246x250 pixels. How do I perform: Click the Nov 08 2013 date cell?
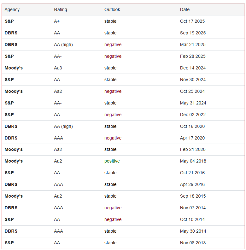193,243
